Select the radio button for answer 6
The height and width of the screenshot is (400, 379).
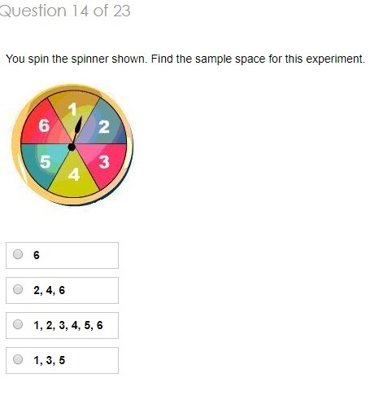(x=18, y=254)
